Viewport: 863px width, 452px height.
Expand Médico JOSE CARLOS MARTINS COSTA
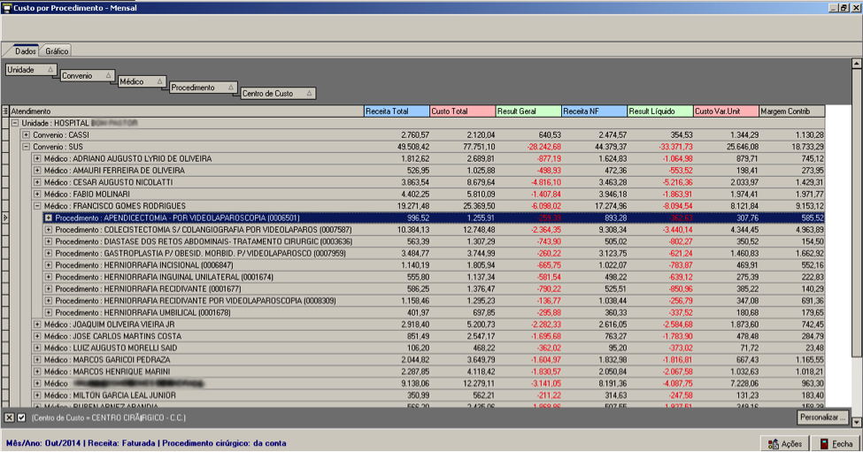point(37,336)
